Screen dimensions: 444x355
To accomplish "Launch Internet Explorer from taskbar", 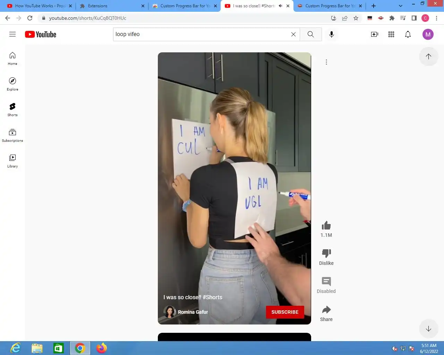I will coord(16,348).
